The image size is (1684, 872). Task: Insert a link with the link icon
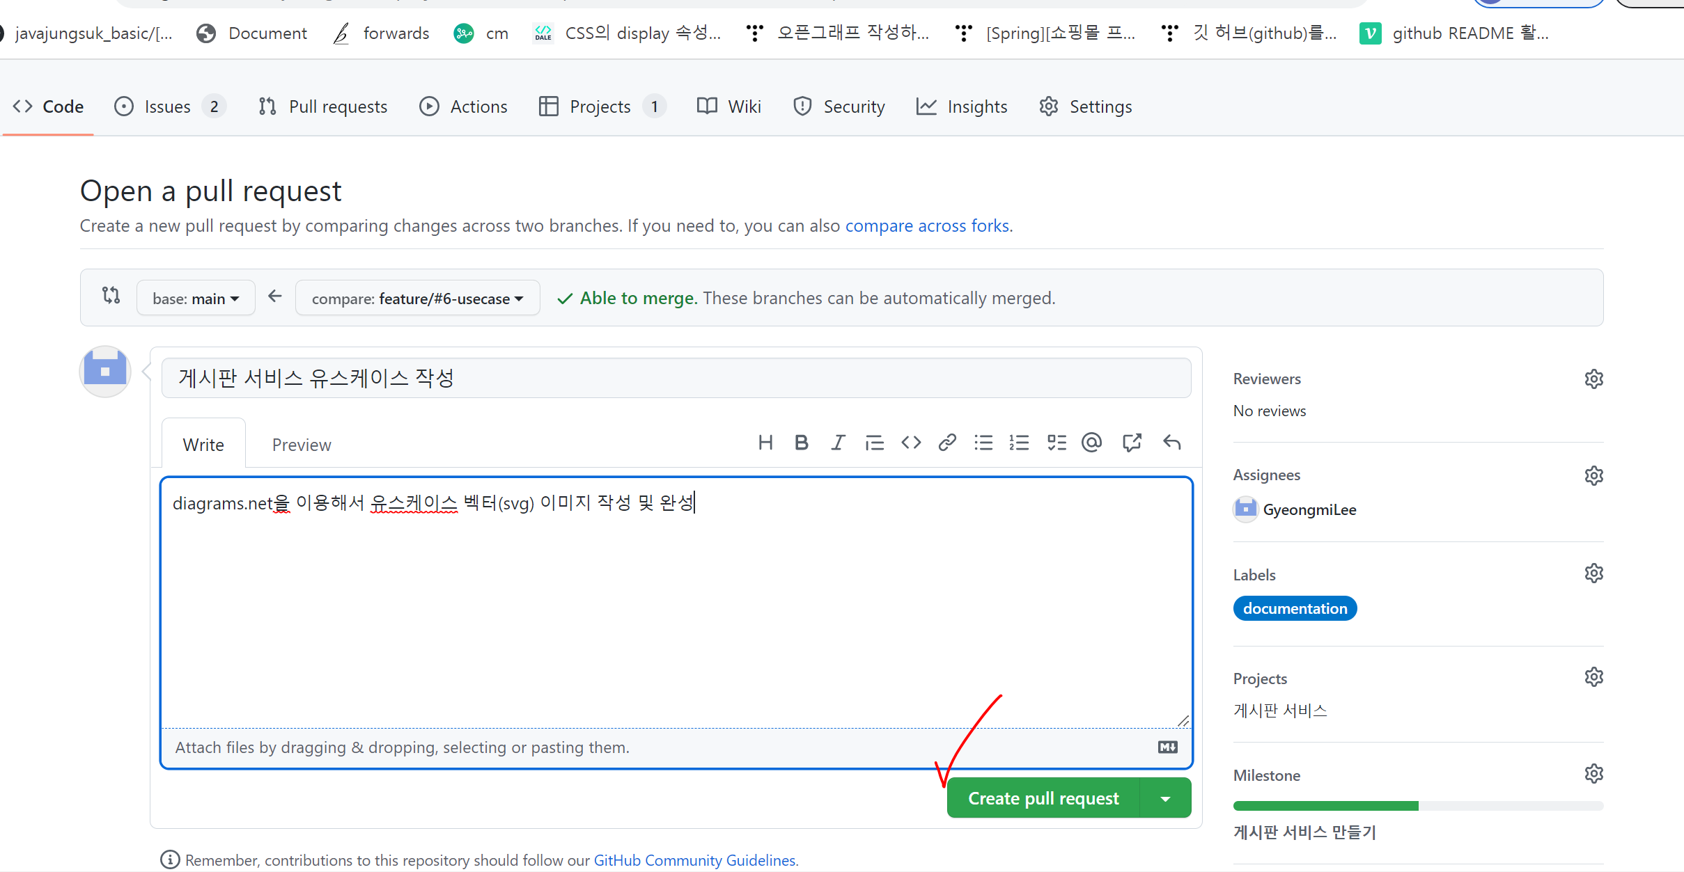click(x=946, y=443)
